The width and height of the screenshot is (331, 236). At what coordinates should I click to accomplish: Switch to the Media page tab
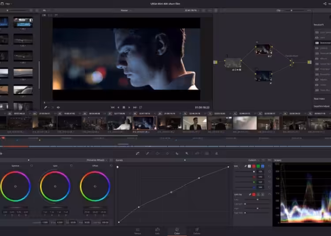coord(138,231)
